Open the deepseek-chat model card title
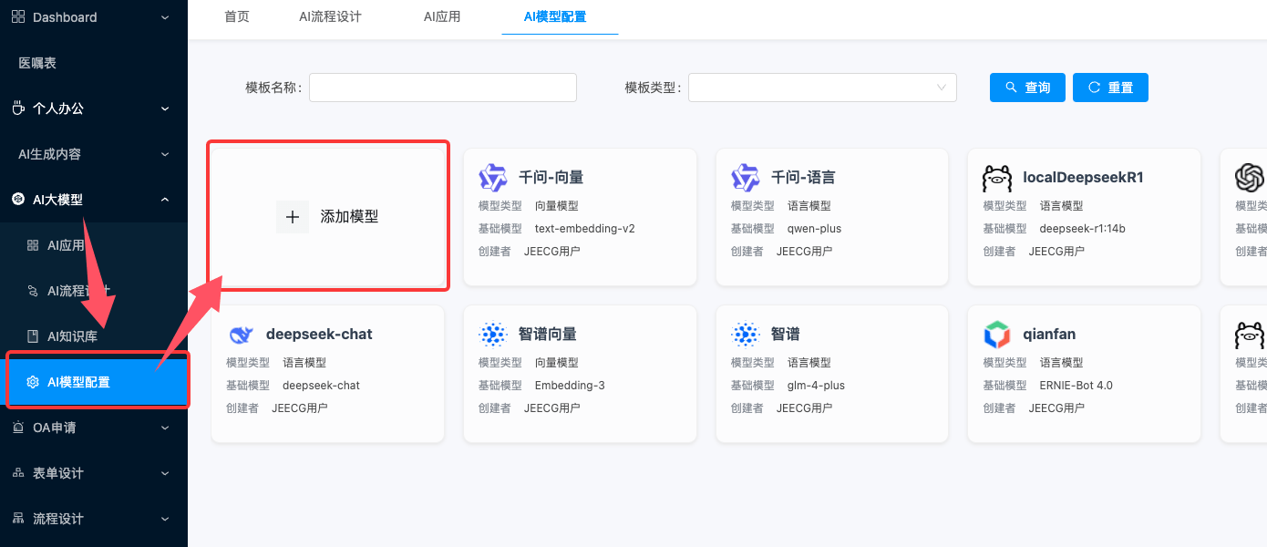Screen dimensions: 1267x547 coord(319,334)
